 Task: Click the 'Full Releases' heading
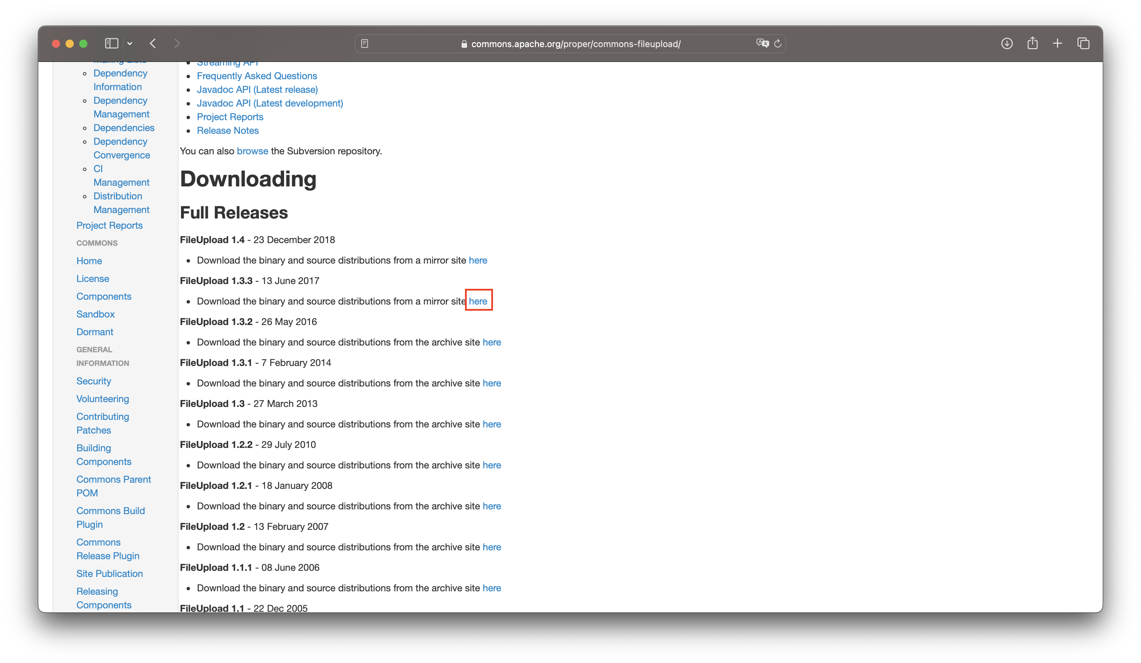234,213
